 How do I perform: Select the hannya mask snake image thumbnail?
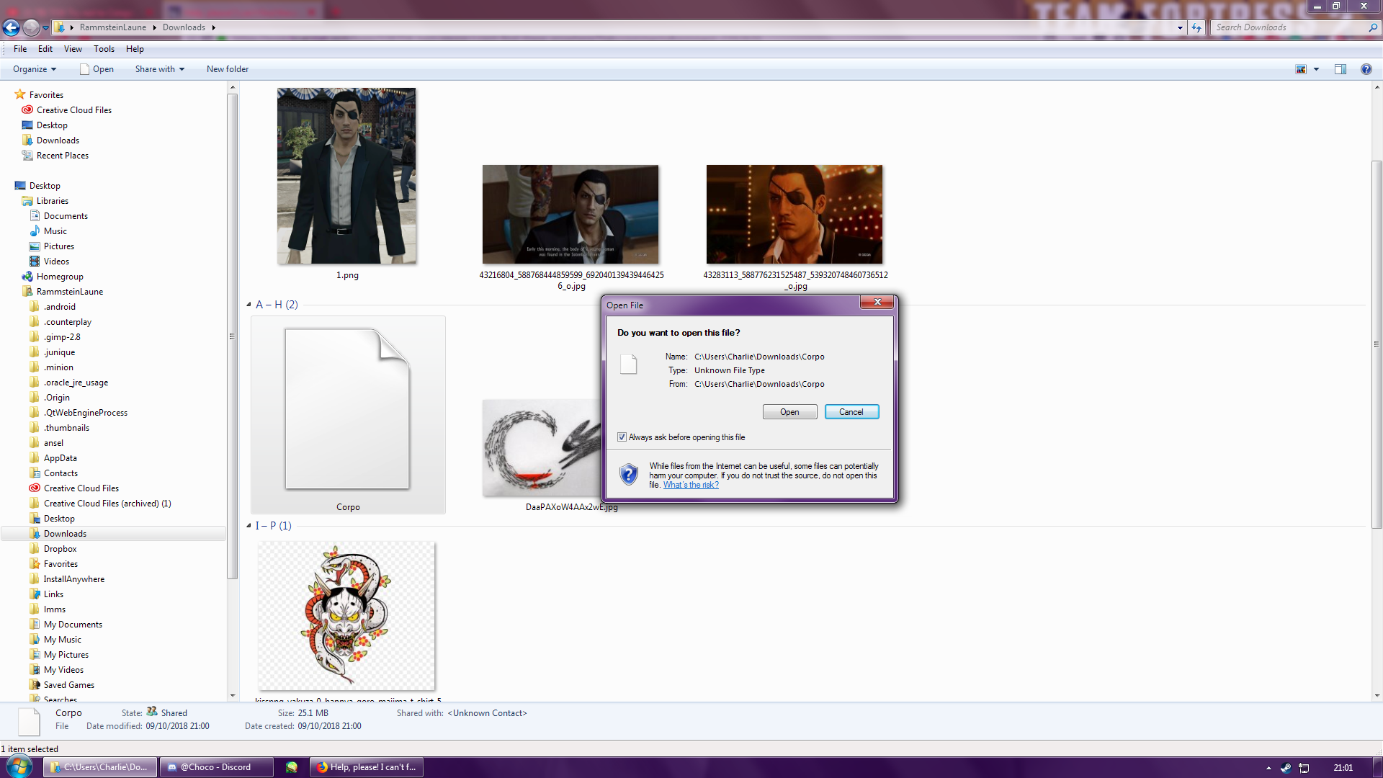346,616
